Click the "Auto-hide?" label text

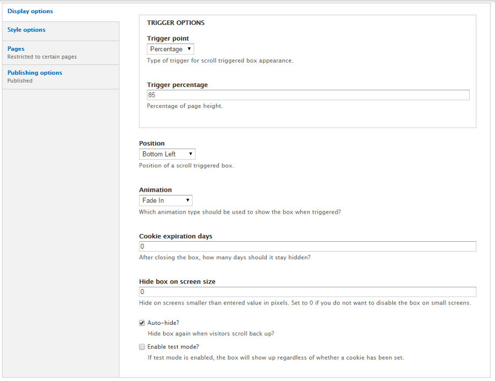pyautogui.click(x=163, y=323)
